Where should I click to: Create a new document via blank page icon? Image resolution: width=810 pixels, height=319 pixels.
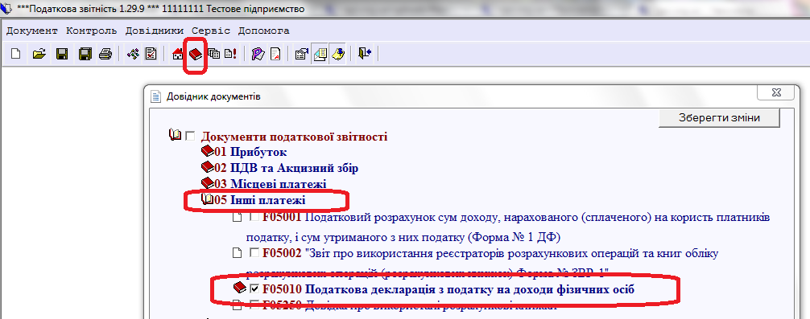click(15, 54)
